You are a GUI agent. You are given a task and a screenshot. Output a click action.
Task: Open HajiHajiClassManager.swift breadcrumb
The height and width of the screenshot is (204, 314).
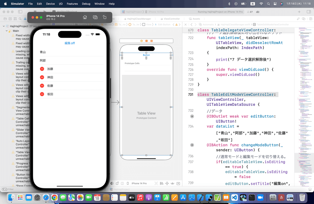(x=234, y=24)
